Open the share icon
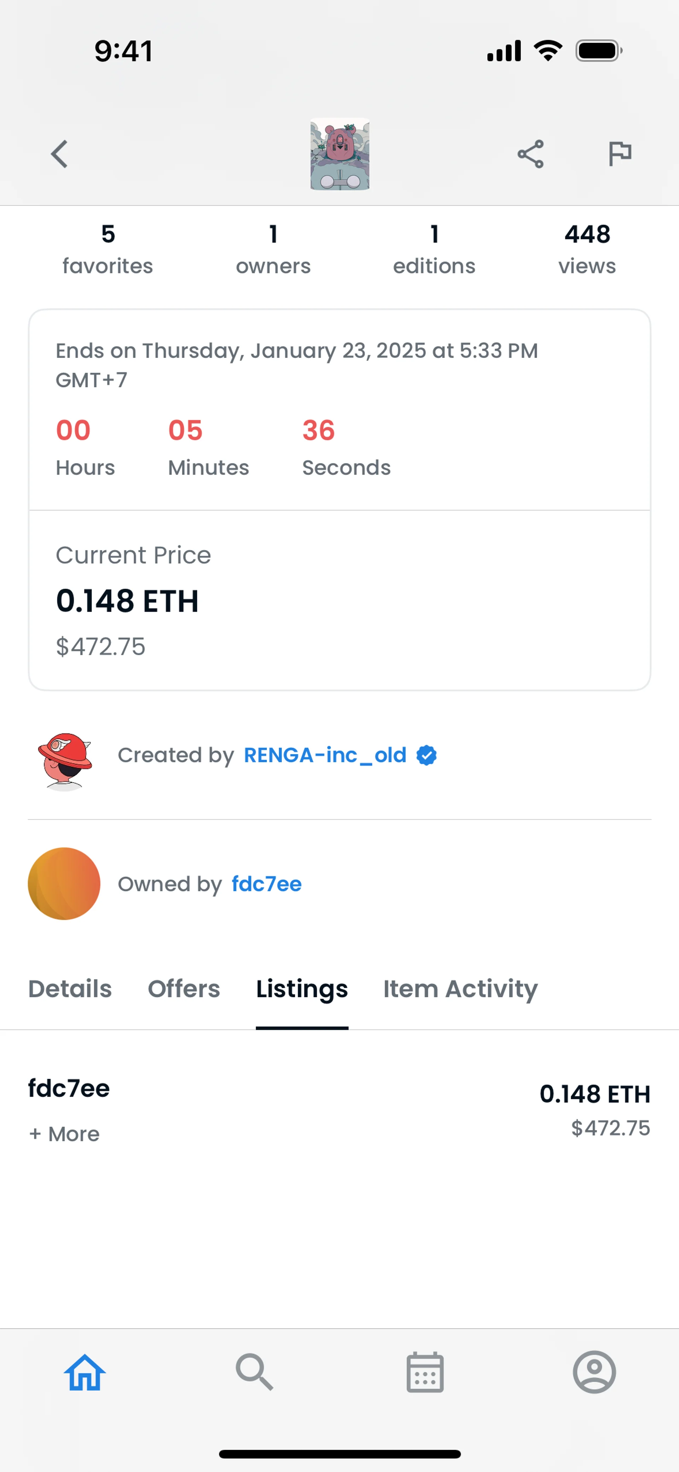Viewport: 679px width, 1472px height. (530, 154)
